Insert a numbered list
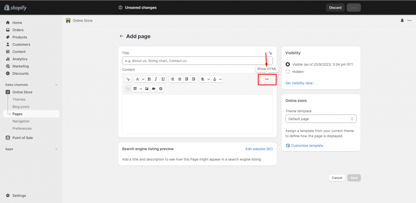 point(180,79)
